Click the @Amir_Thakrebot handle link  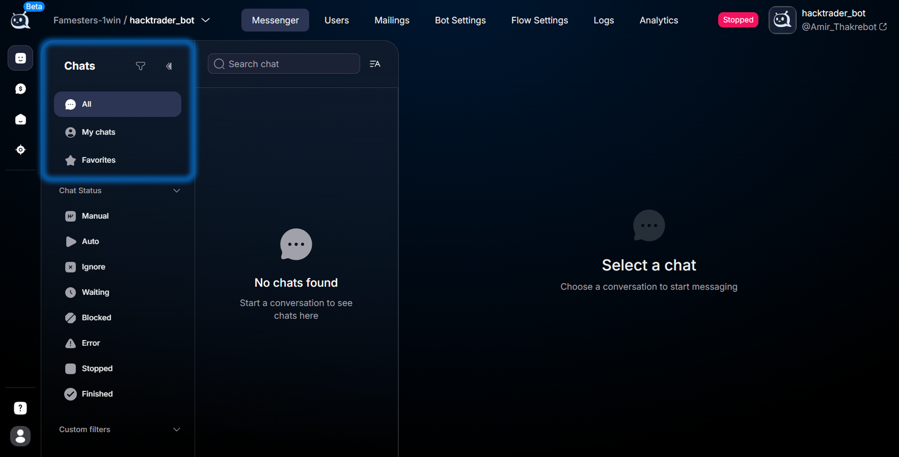pyautogui.click(x=839, y=27)
